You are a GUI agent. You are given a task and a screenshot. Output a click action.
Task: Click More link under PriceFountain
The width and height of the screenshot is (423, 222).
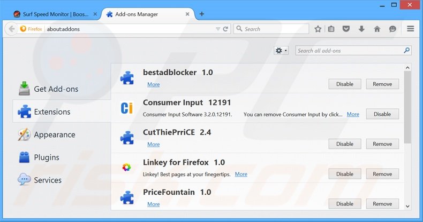coord(153,204)
